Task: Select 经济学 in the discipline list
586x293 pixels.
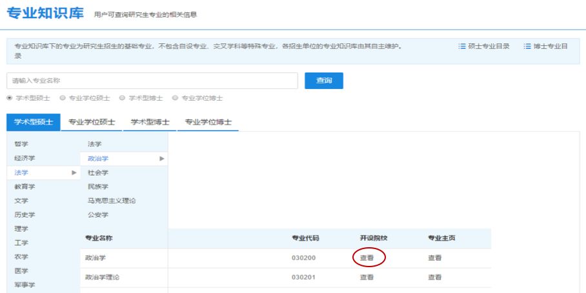Action: tap(25, 158)
